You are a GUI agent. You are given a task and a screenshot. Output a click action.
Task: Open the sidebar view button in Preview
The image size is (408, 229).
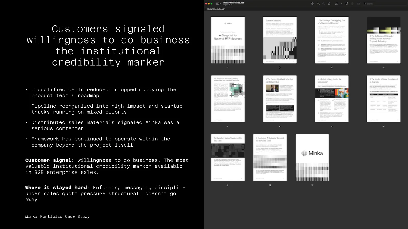point(218,4)
